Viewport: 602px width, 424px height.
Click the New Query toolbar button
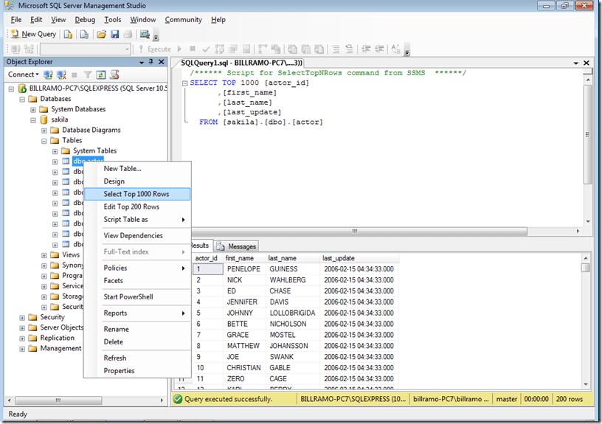(x=34, y=34)
